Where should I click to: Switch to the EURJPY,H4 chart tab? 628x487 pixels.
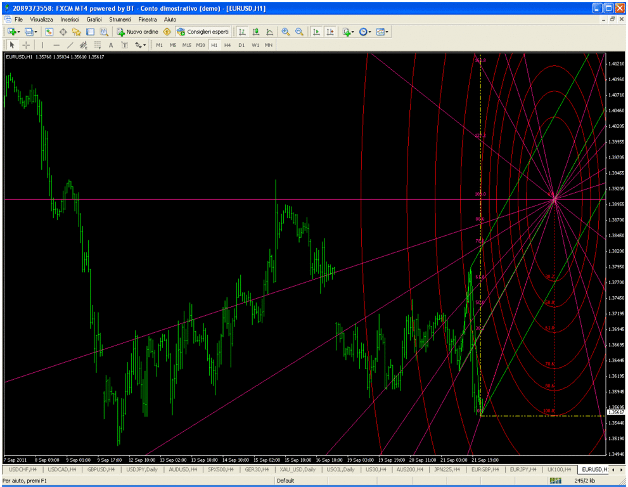click(523, 469)
